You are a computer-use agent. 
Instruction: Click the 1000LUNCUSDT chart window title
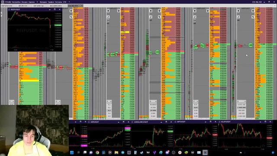[x=141, y=122]
